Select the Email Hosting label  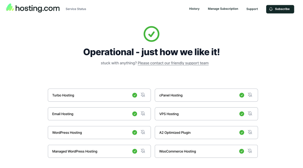click(62, 114)
